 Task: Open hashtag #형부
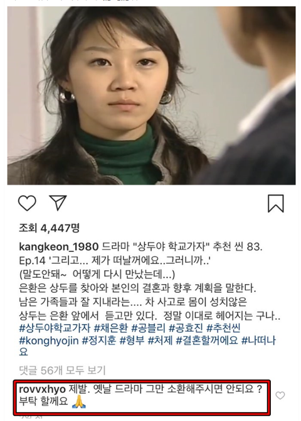[x=132, y=341]
